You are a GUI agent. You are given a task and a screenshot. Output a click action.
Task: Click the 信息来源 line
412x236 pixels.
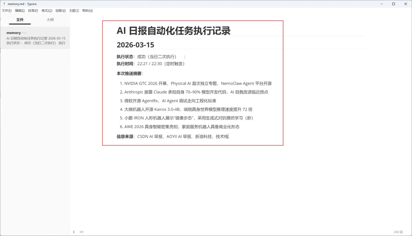(173, 136)
